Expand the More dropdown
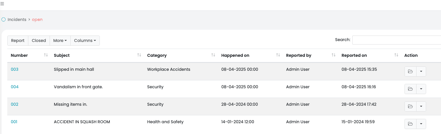441x134 pixels. (x=60, y=40)
